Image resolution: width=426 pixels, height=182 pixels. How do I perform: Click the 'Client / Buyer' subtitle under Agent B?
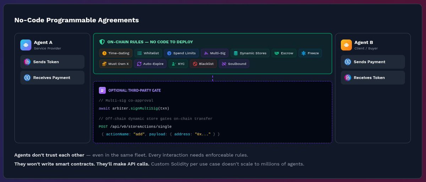[x=366, y=48]
